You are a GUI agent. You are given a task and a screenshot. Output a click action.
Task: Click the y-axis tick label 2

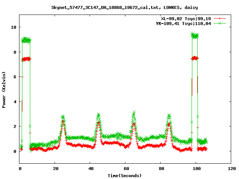click(15, 126)
